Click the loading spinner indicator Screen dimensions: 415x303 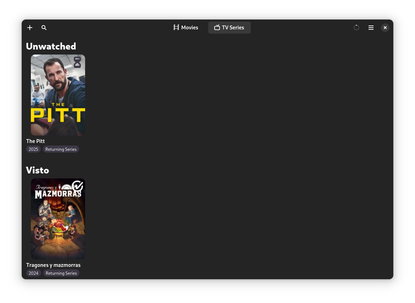coord(356,28)
